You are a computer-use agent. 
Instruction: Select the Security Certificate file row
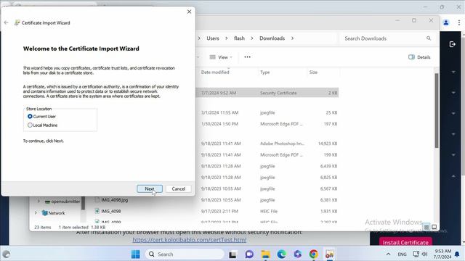[x=267, y=93]
